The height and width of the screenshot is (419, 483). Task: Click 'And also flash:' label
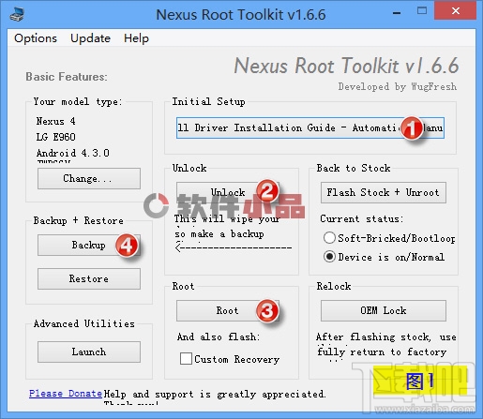click(219, 337)
